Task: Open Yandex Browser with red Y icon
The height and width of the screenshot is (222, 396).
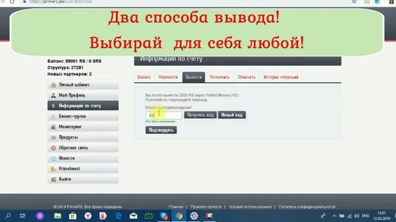Action: coord(88,216)
